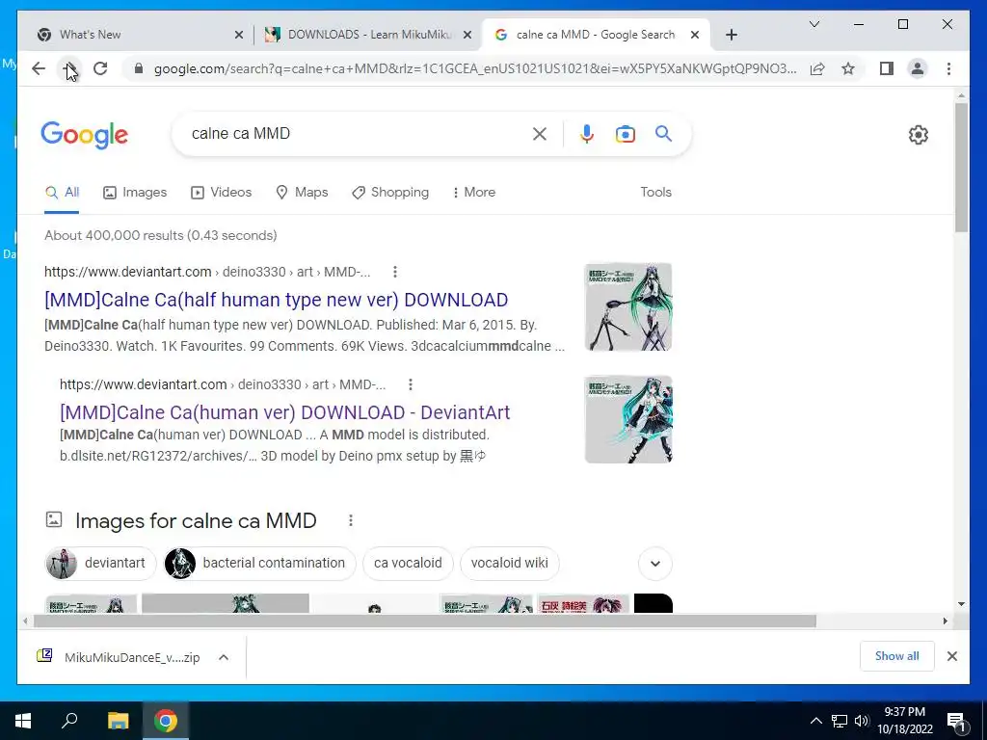The image size is (987, 740).
Task: Open Chrome's three-dot menu
Action: [948, 68]
